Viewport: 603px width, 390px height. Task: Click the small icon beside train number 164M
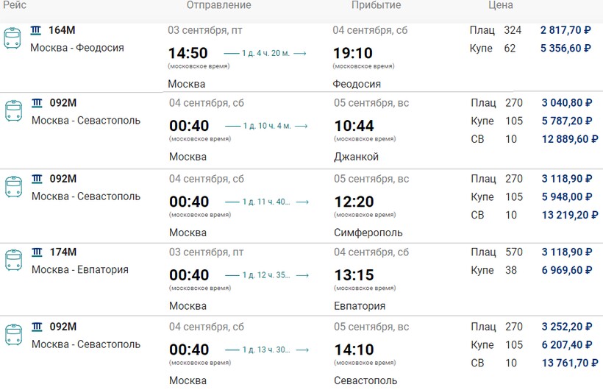(36, 30)
